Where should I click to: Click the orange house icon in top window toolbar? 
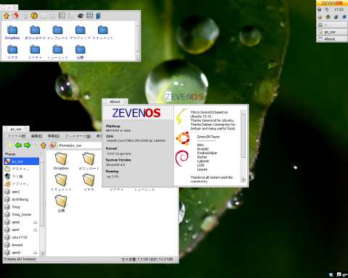(x=7, y=16)
